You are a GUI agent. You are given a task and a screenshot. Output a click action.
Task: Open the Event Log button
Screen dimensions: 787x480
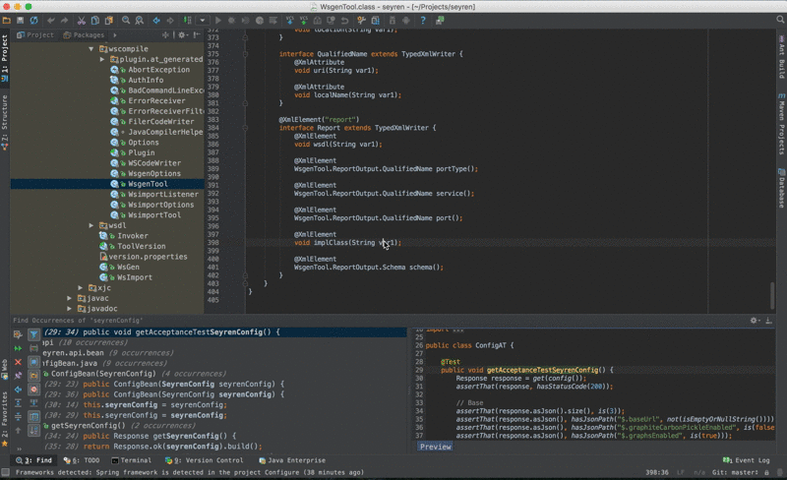click(x=748, y=459)
